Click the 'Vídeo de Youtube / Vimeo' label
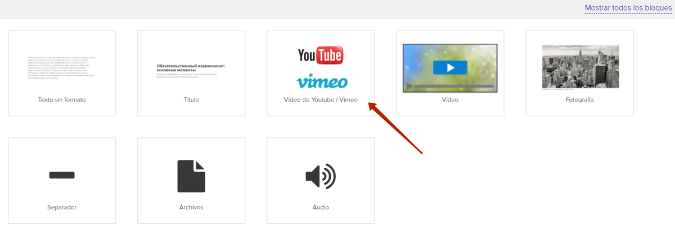Screen dimensions: 675x230 point(321,100)
